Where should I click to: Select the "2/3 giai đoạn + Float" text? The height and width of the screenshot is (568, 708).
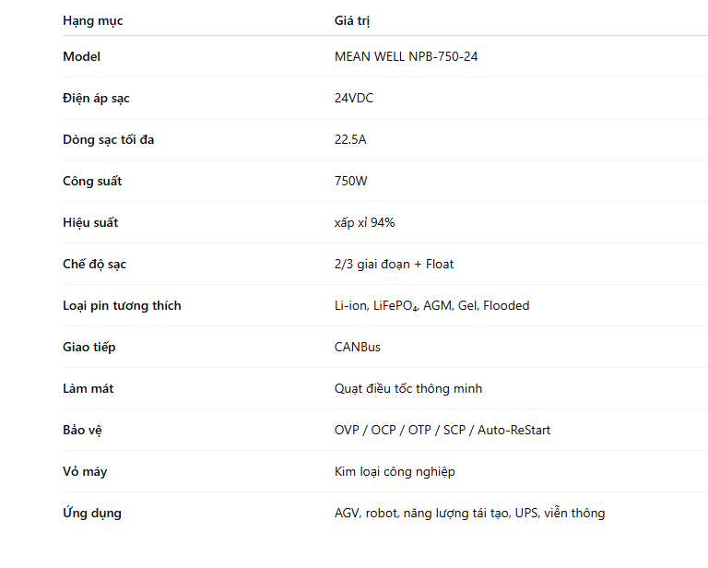click(394, 264)
